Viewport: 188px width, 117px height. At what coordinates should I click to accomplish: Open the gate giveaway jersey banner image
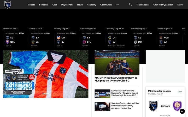click(46, 74)
